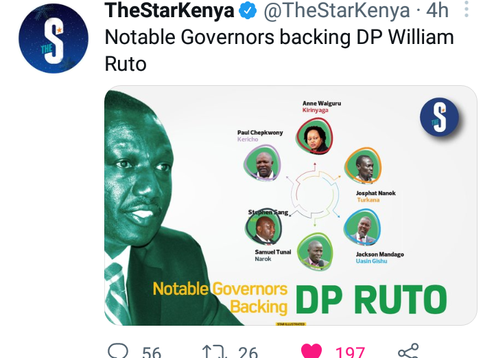Click the 197 likes count

click(350, 352)
